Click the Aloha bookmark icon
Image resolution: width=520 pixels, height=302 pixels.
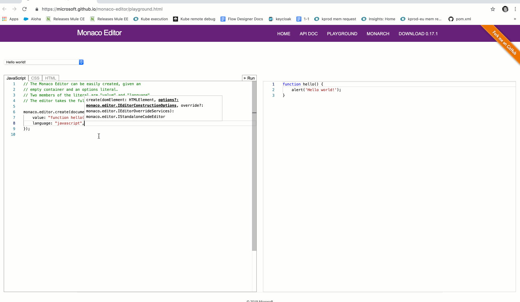tap(26, 19)
